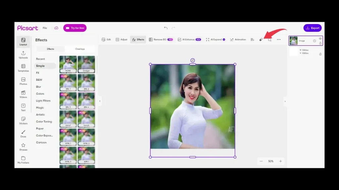Open the Stickers panel

pyautogui.click(x=23, y=121)
